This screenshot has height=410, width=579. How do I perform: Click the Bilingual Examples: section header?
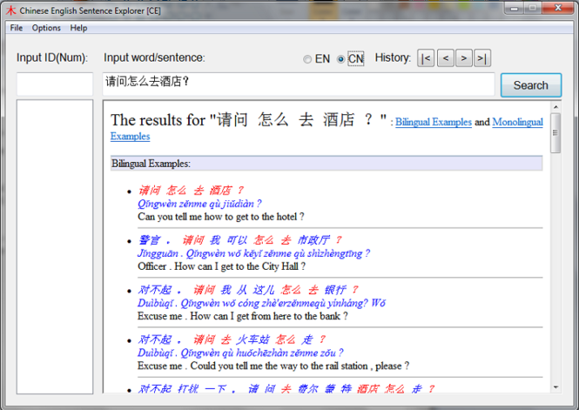[327, 164]
